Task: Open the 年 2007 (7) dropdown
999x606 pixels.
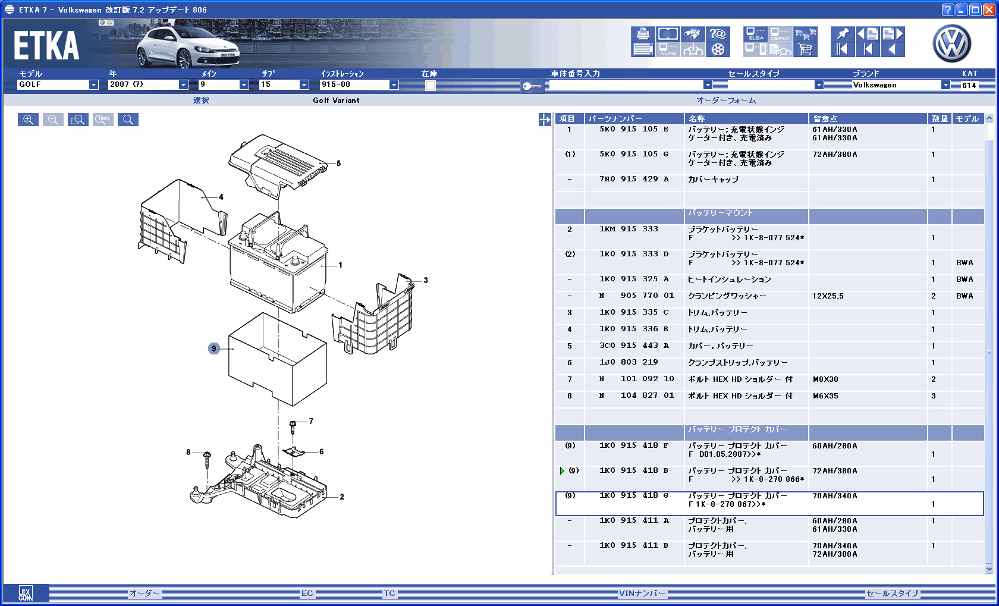Action: pyautogui.click(x=183, y=85)
